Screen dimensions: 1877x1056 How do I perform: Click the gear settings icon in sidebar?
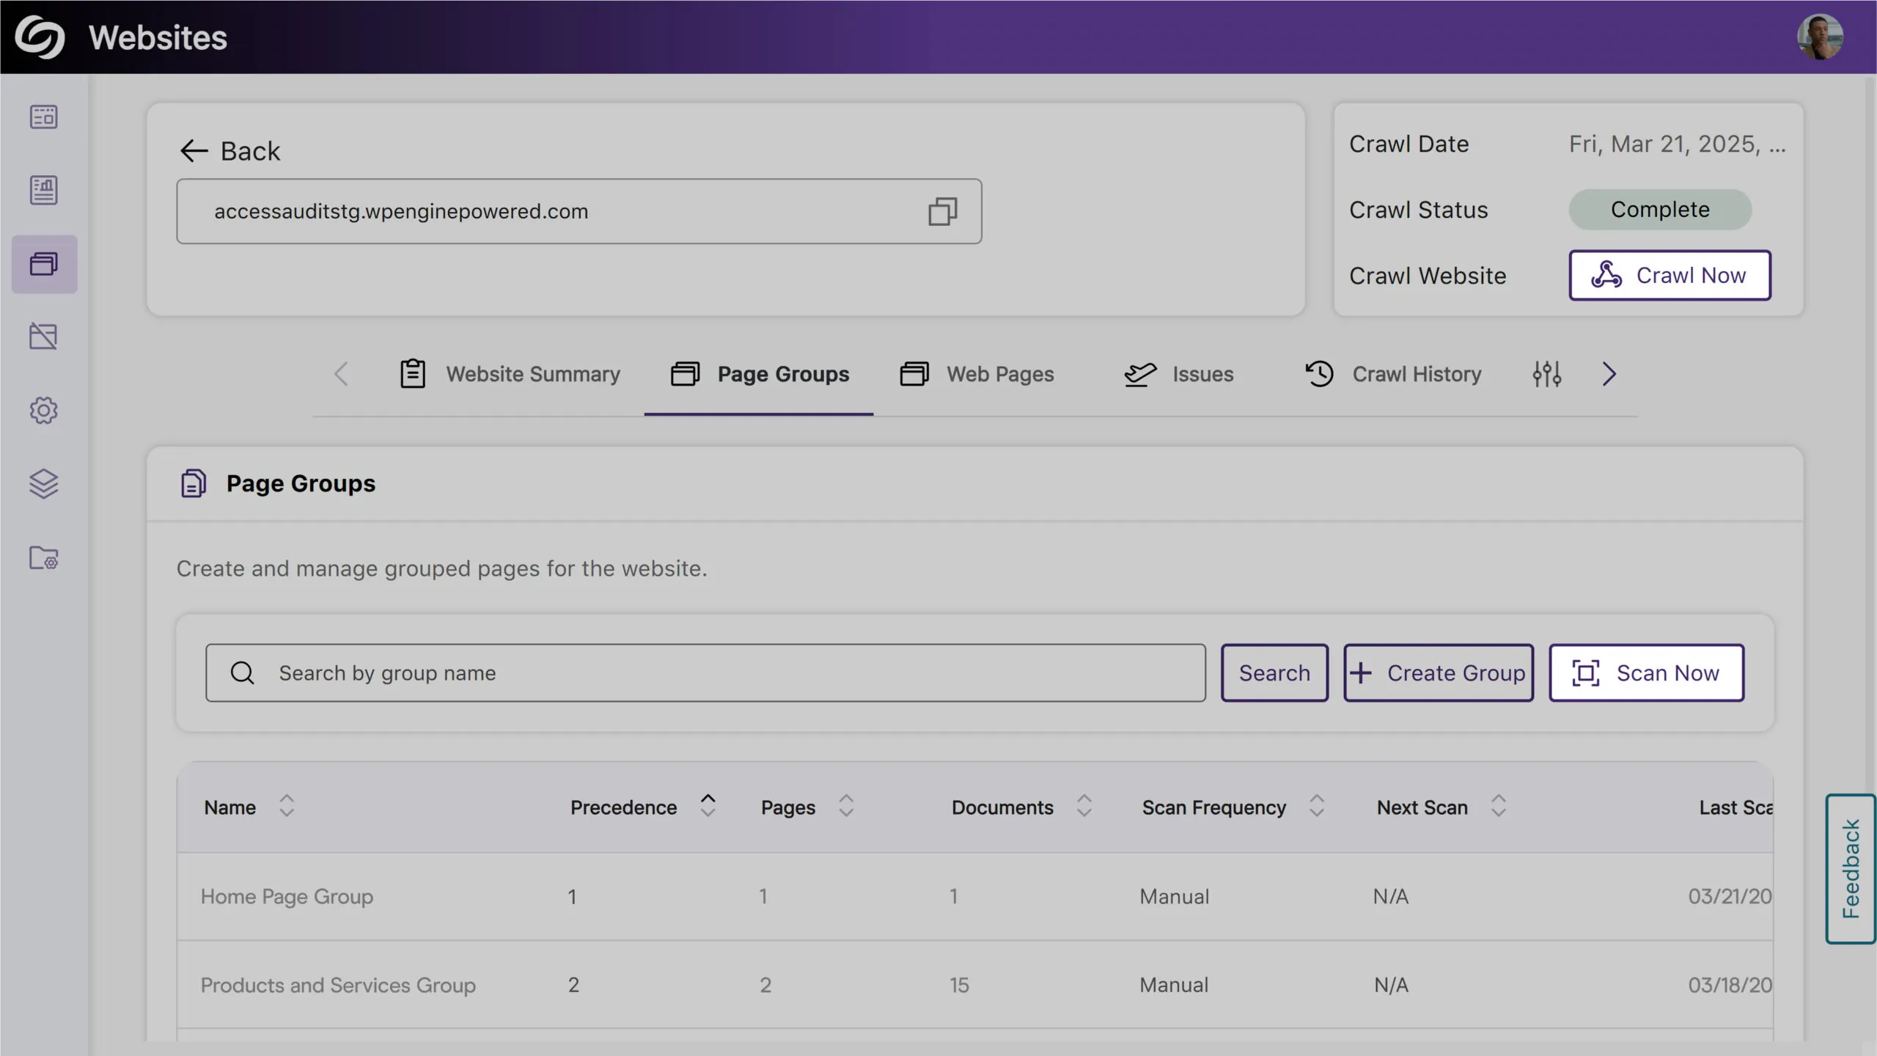click(44, 411)
